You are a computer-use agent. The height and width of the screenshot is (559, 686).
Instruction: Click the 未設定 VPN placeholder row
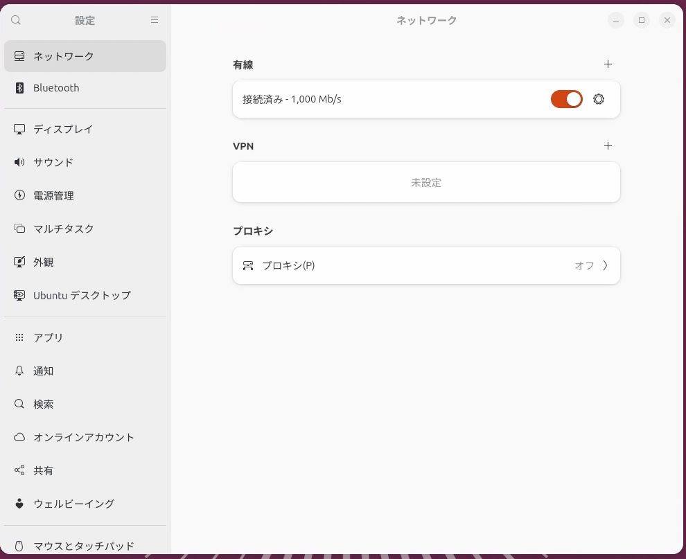coord(426,182)
